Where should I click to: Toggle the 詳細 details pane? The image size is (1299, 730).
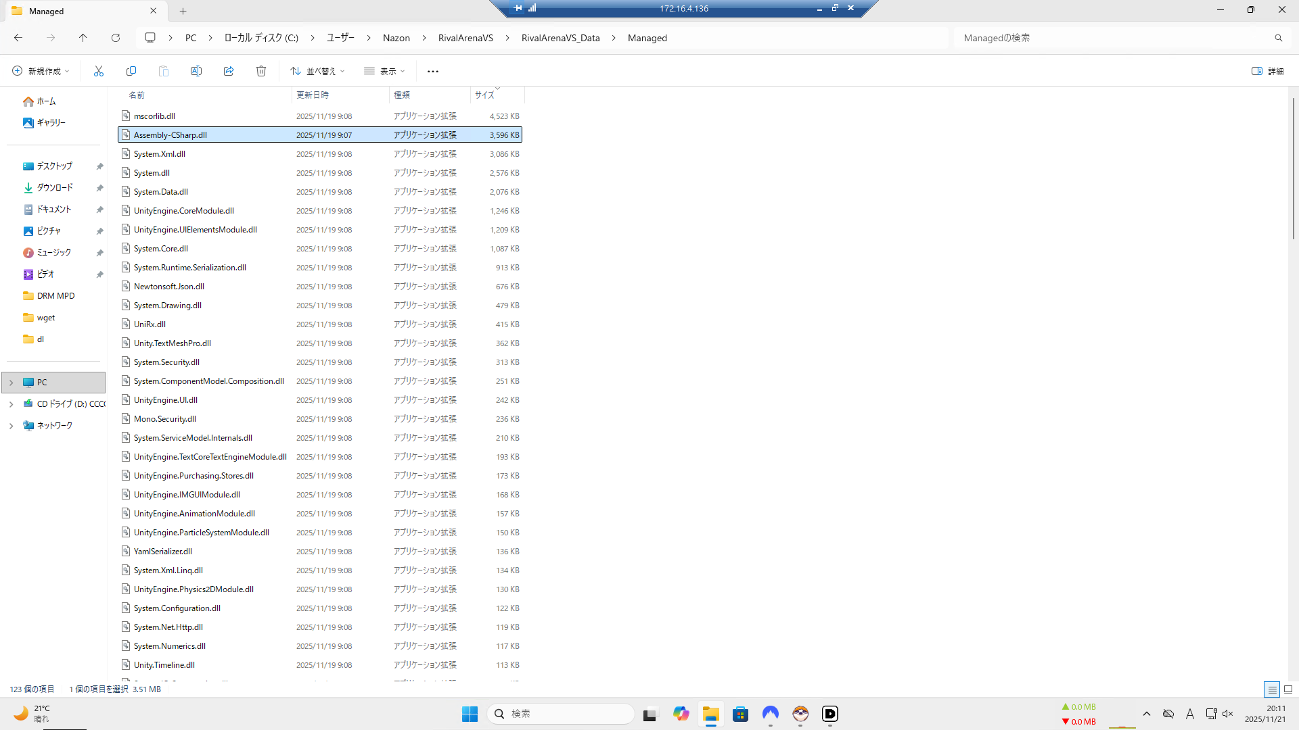click(1267, 71)
